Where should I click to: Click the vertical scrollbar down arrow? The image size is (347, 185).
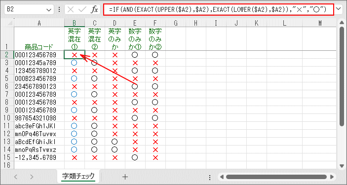342,166
